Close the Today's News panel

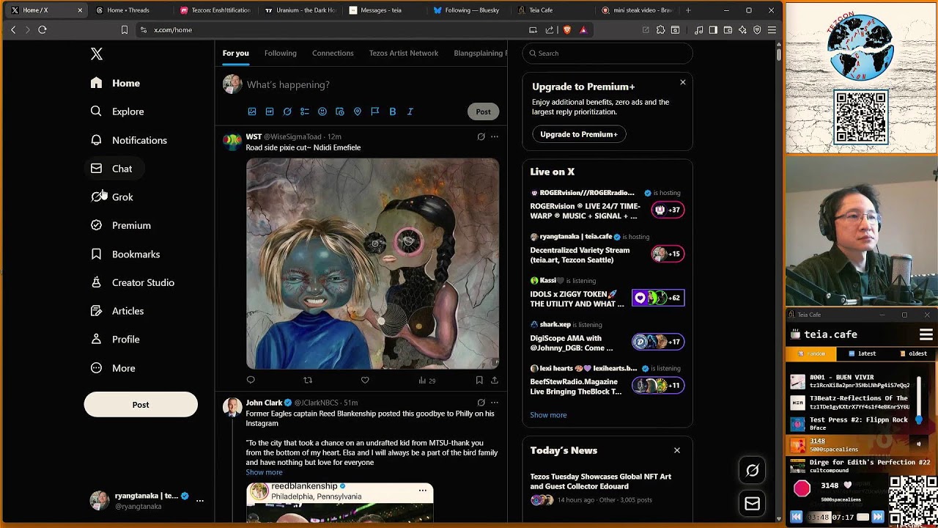click(677, 450)
